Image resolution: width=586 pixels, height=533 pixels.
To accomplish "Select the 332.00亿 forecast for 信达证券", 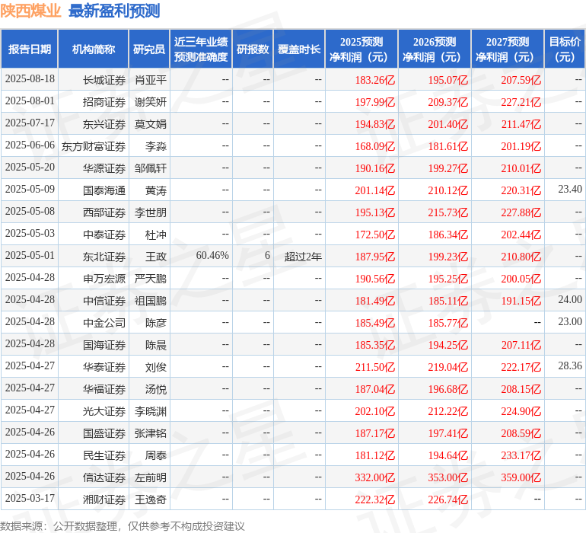I will (x=375, y=477).
